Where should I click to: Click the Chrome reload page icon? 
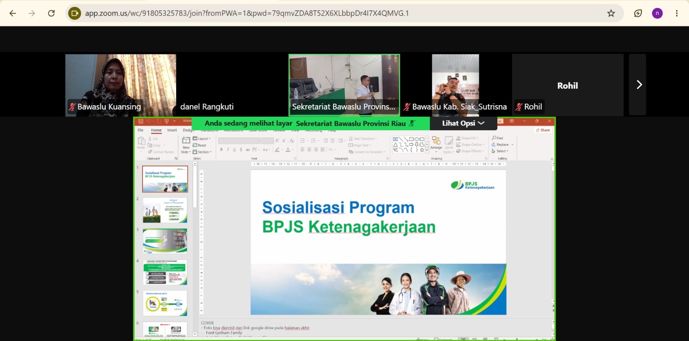pos(51,13)
